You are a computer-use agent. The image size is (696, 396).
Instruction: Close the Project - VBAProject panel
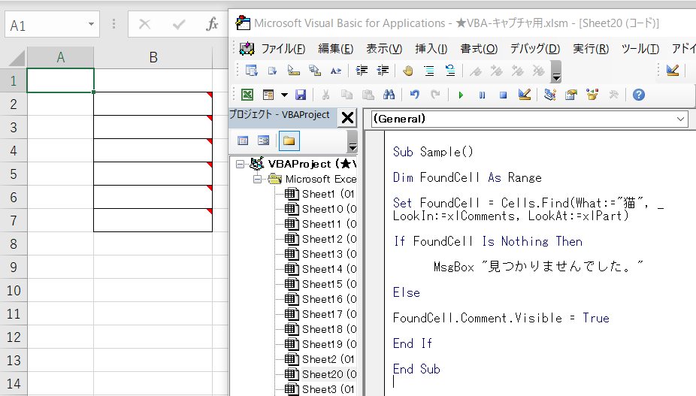point(347,117)
